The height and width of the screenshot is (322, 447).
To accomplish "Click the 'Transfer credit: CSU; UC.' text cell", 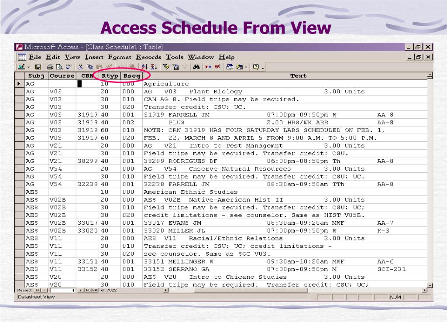I will pos(285,107).
